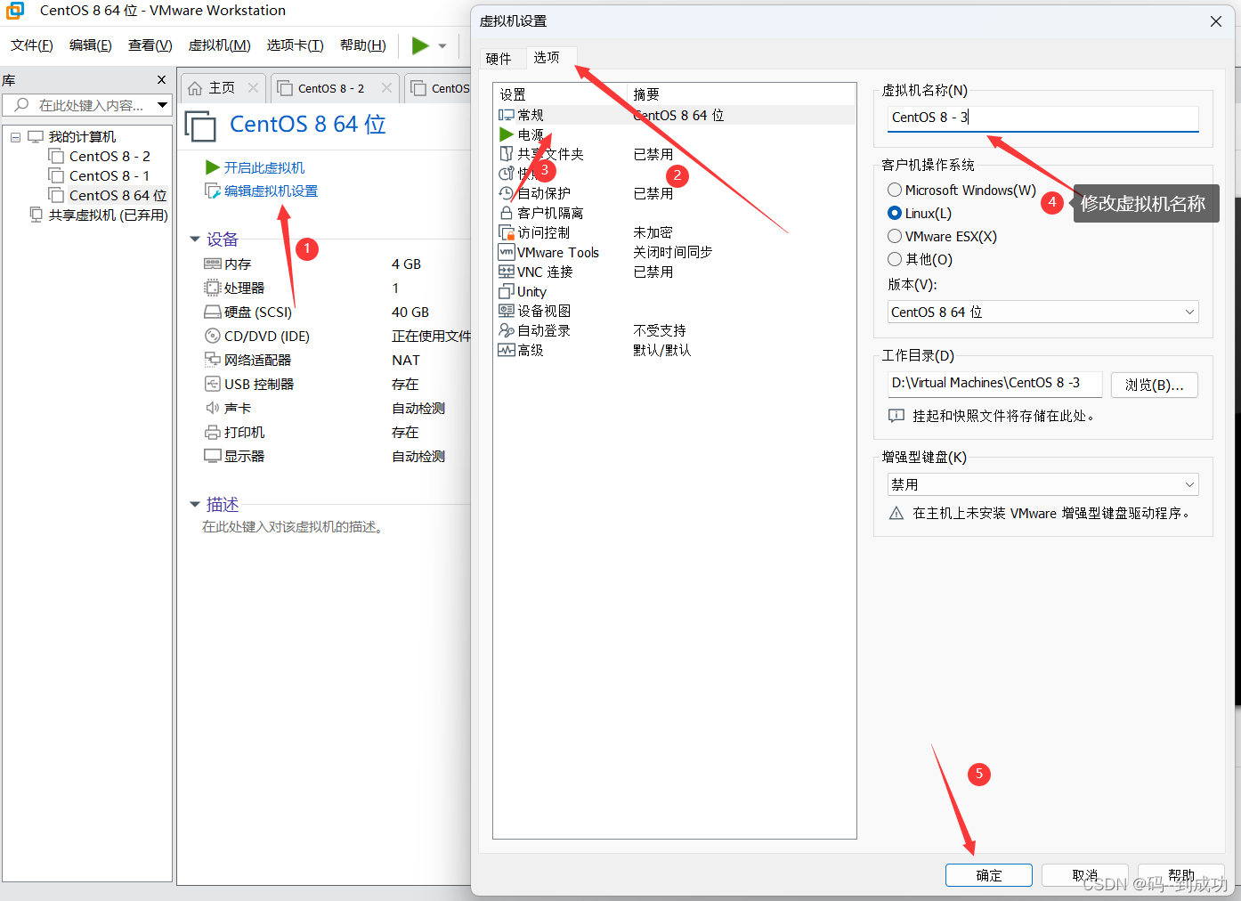Collapse the 设备 section

pyautogui.click(x=195, y=239)
